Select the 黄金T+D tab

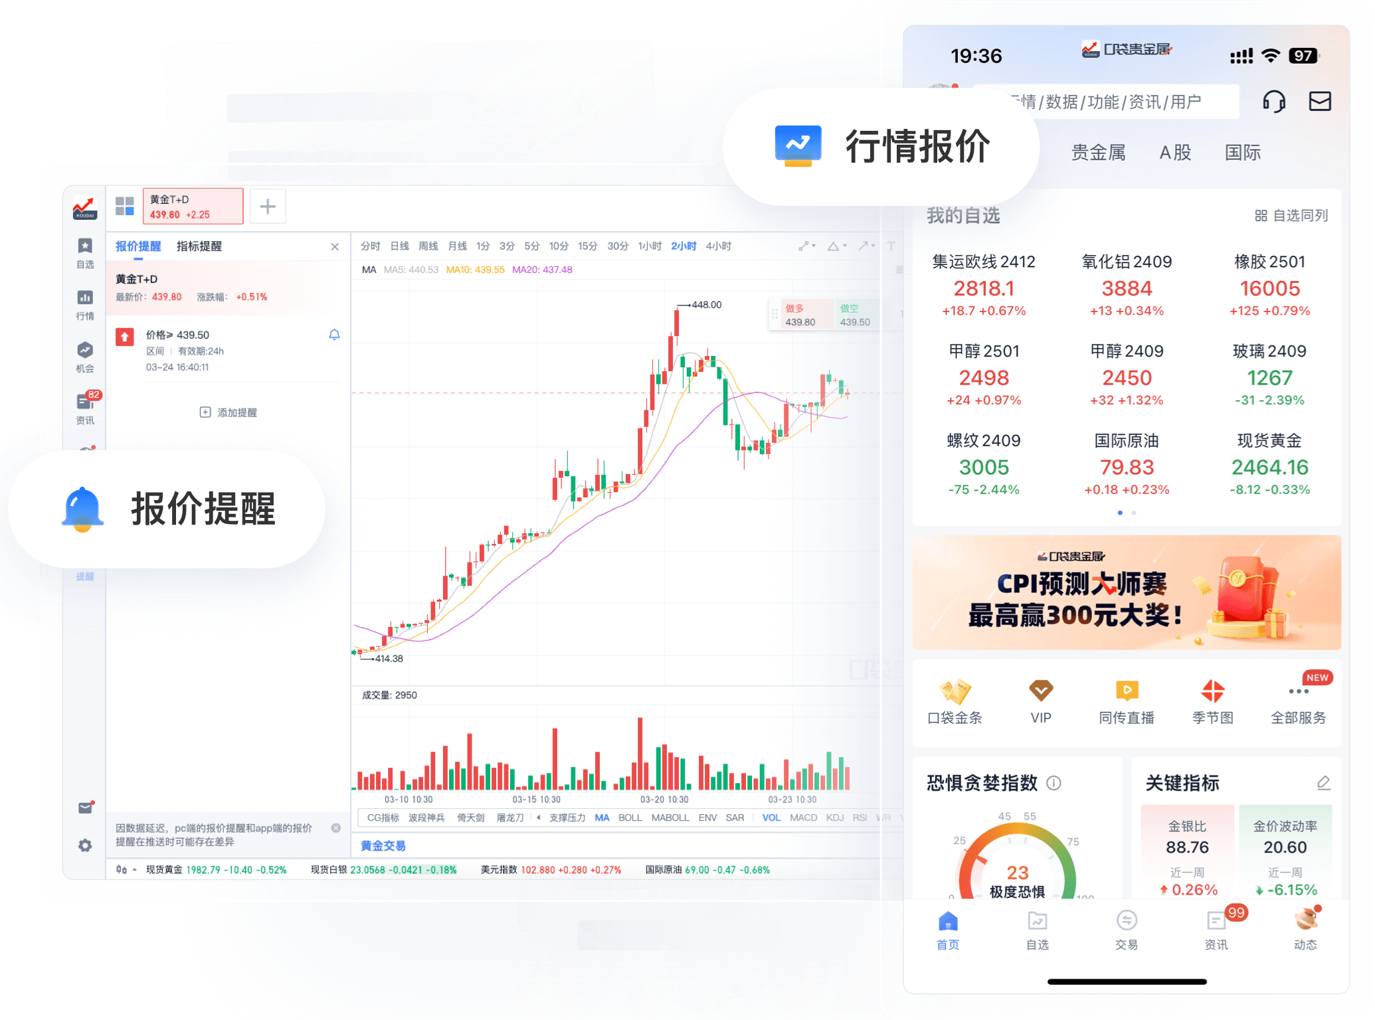pyautogui.click(x=193, y=207)
